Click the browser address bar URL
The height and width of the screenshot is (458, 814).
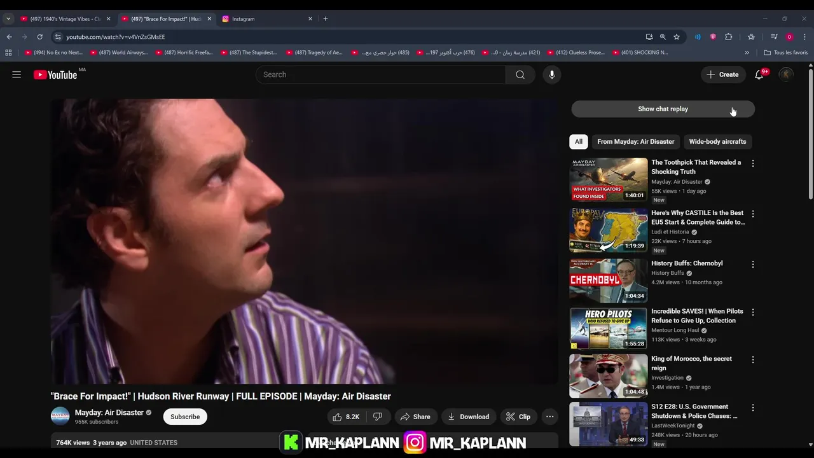[x=115, y=37]
